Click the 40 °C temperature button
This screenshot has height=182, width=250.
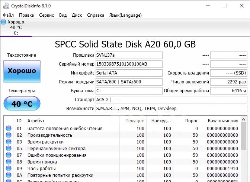(22, 103)
